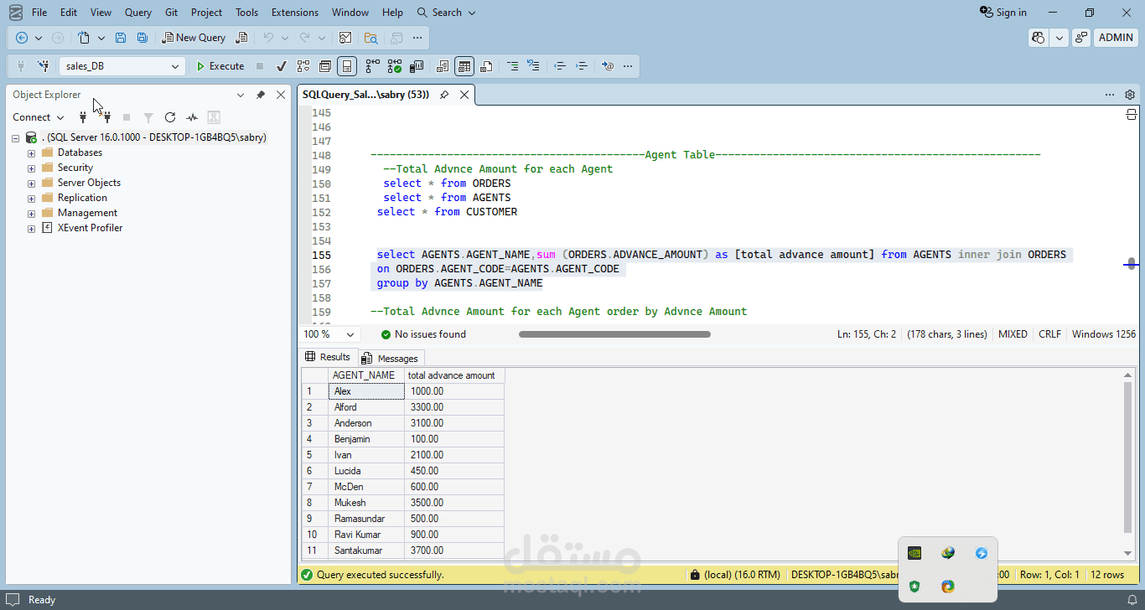This screenshot has height=610, width=1145.
Task: Click the New Query button
Action: 194,38
